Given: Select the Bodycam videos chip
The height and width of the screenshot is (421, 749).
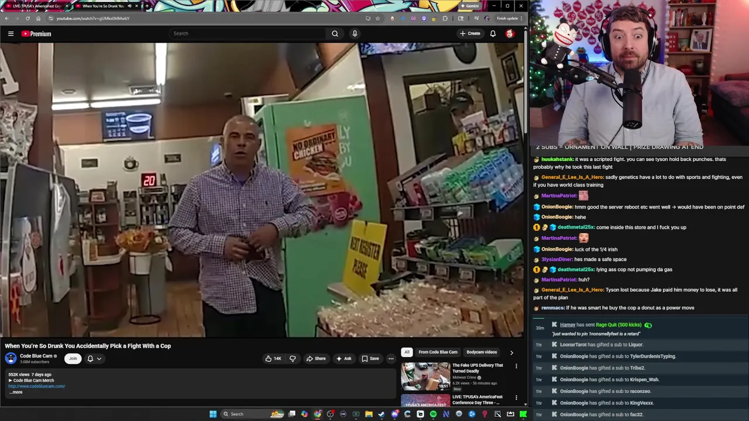Looking at the screenshot, I should pos(482,352).
